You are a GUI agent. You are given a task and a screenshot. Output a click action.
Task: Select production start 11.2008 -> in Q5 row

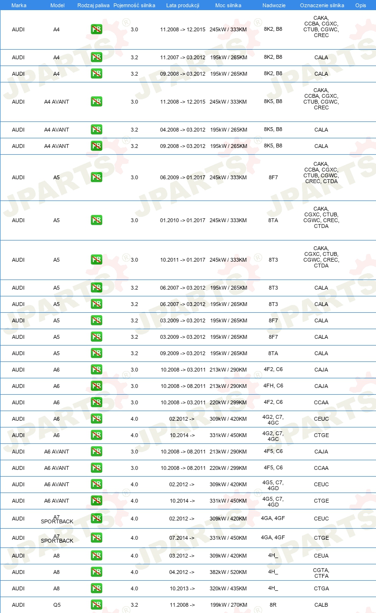click(x=182, y=605)
